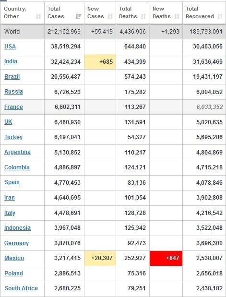Image resolution: width=226 pixels, height=297 pixels.
Task: Click India's yellow +685 new cases cell
Action: click(100, 61)
